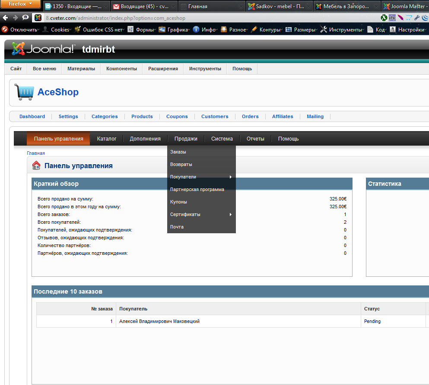The height and width of the screenshot is (385, 429).
Task: Open the Формы developer toolbar dropdown
Action: coord(142,29)
